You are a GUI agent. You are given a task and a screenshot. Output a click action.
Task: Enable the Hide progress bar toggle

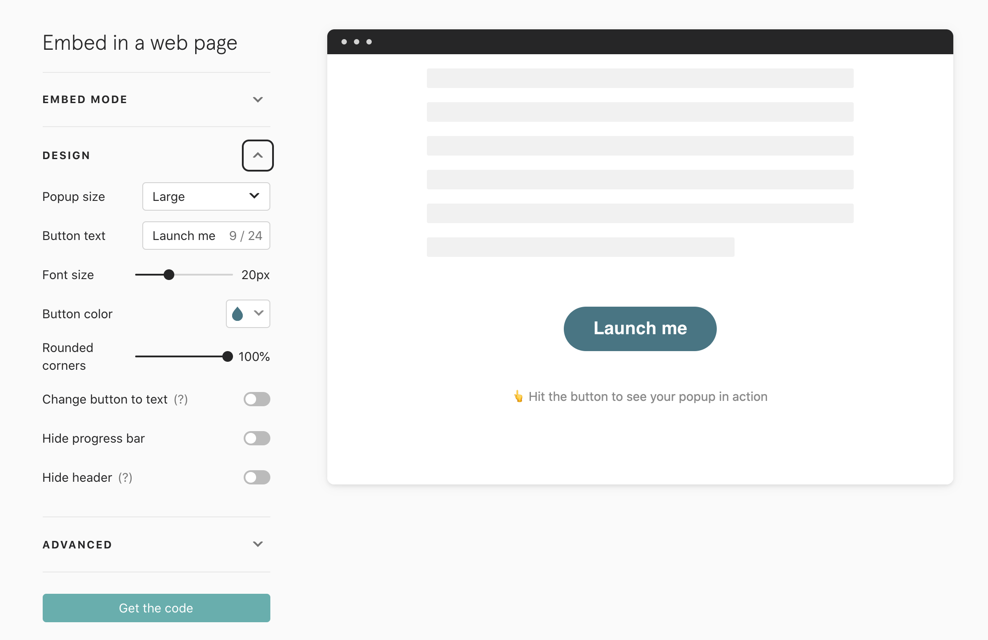tap(257, 438)
